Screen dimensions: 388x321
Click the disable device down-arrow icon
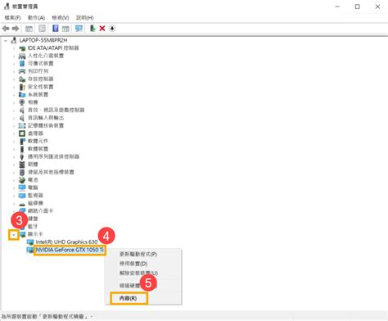click(112, 29)
